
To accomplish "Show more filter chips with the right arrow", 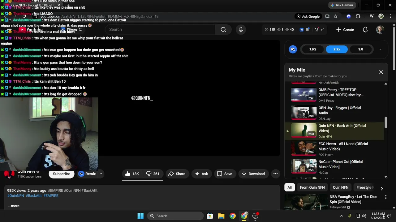I will tap(381, 188).
